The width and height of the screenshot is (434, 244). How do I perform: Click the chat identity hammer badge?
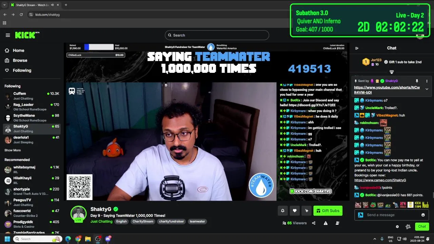(x=360, y=215)
